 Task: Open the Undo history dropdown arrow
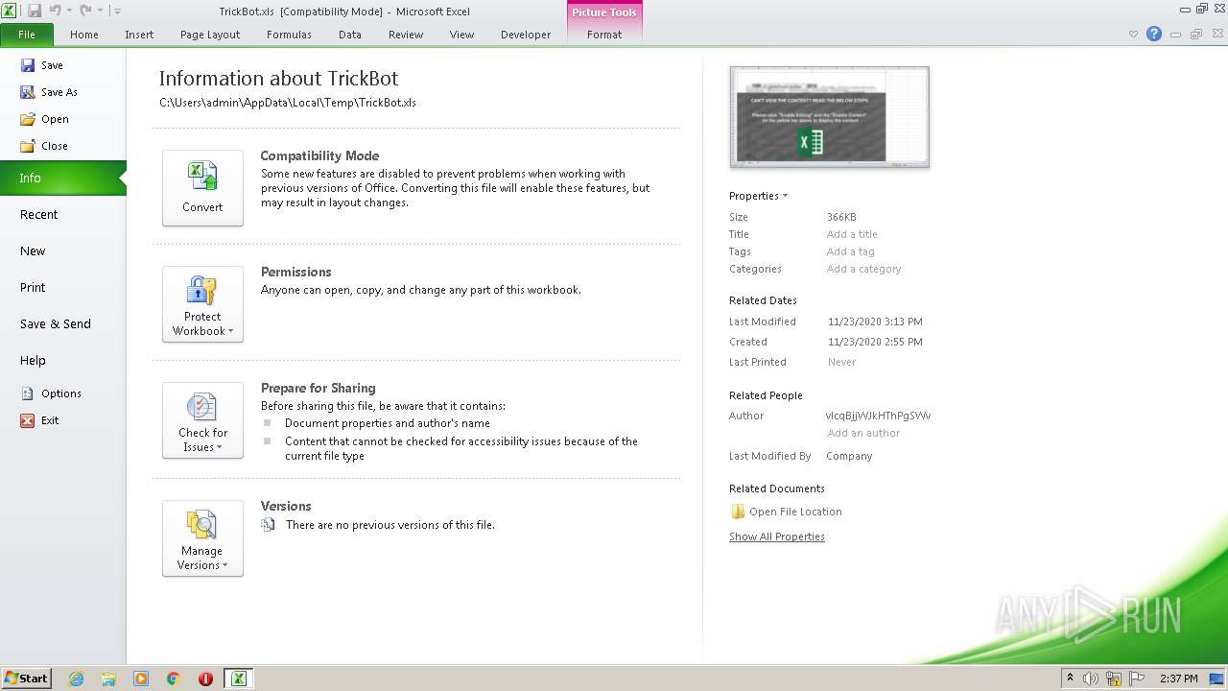click(69, 12)
